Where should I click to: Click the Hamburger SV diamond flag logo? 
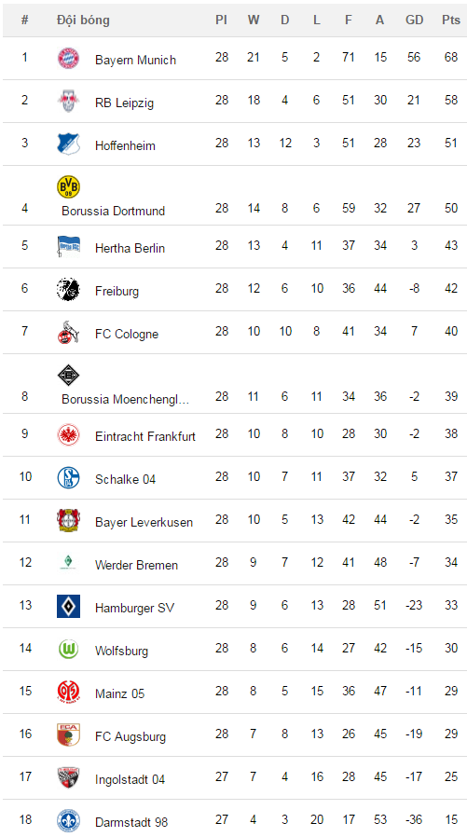tap(68, 606)
